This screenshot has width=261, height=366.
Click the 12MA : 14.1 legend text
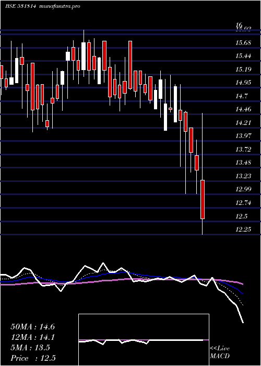[x=32, y=337]
